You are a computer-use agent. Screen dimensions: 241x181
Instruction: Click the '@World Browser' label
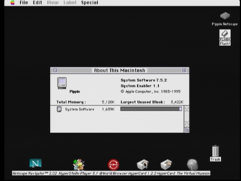pyautogui.click(x=113, y=173)
